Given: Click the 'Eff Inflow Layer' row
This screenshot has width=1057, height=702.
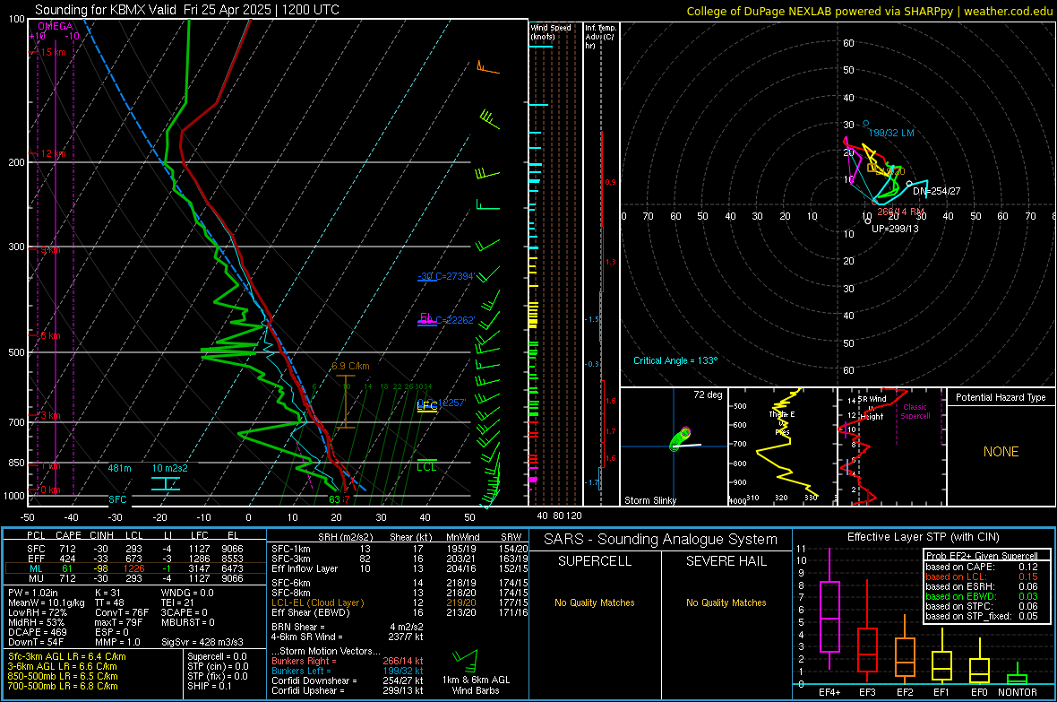Looking at the screenshot, I should coord(400,568).
